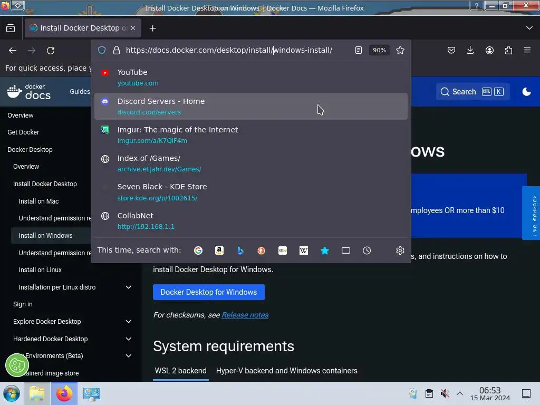The width and height of the screenshot is (540, 405).
Task: Select the Index of /Games/ suggestion
Action: (x=250, y=163)
